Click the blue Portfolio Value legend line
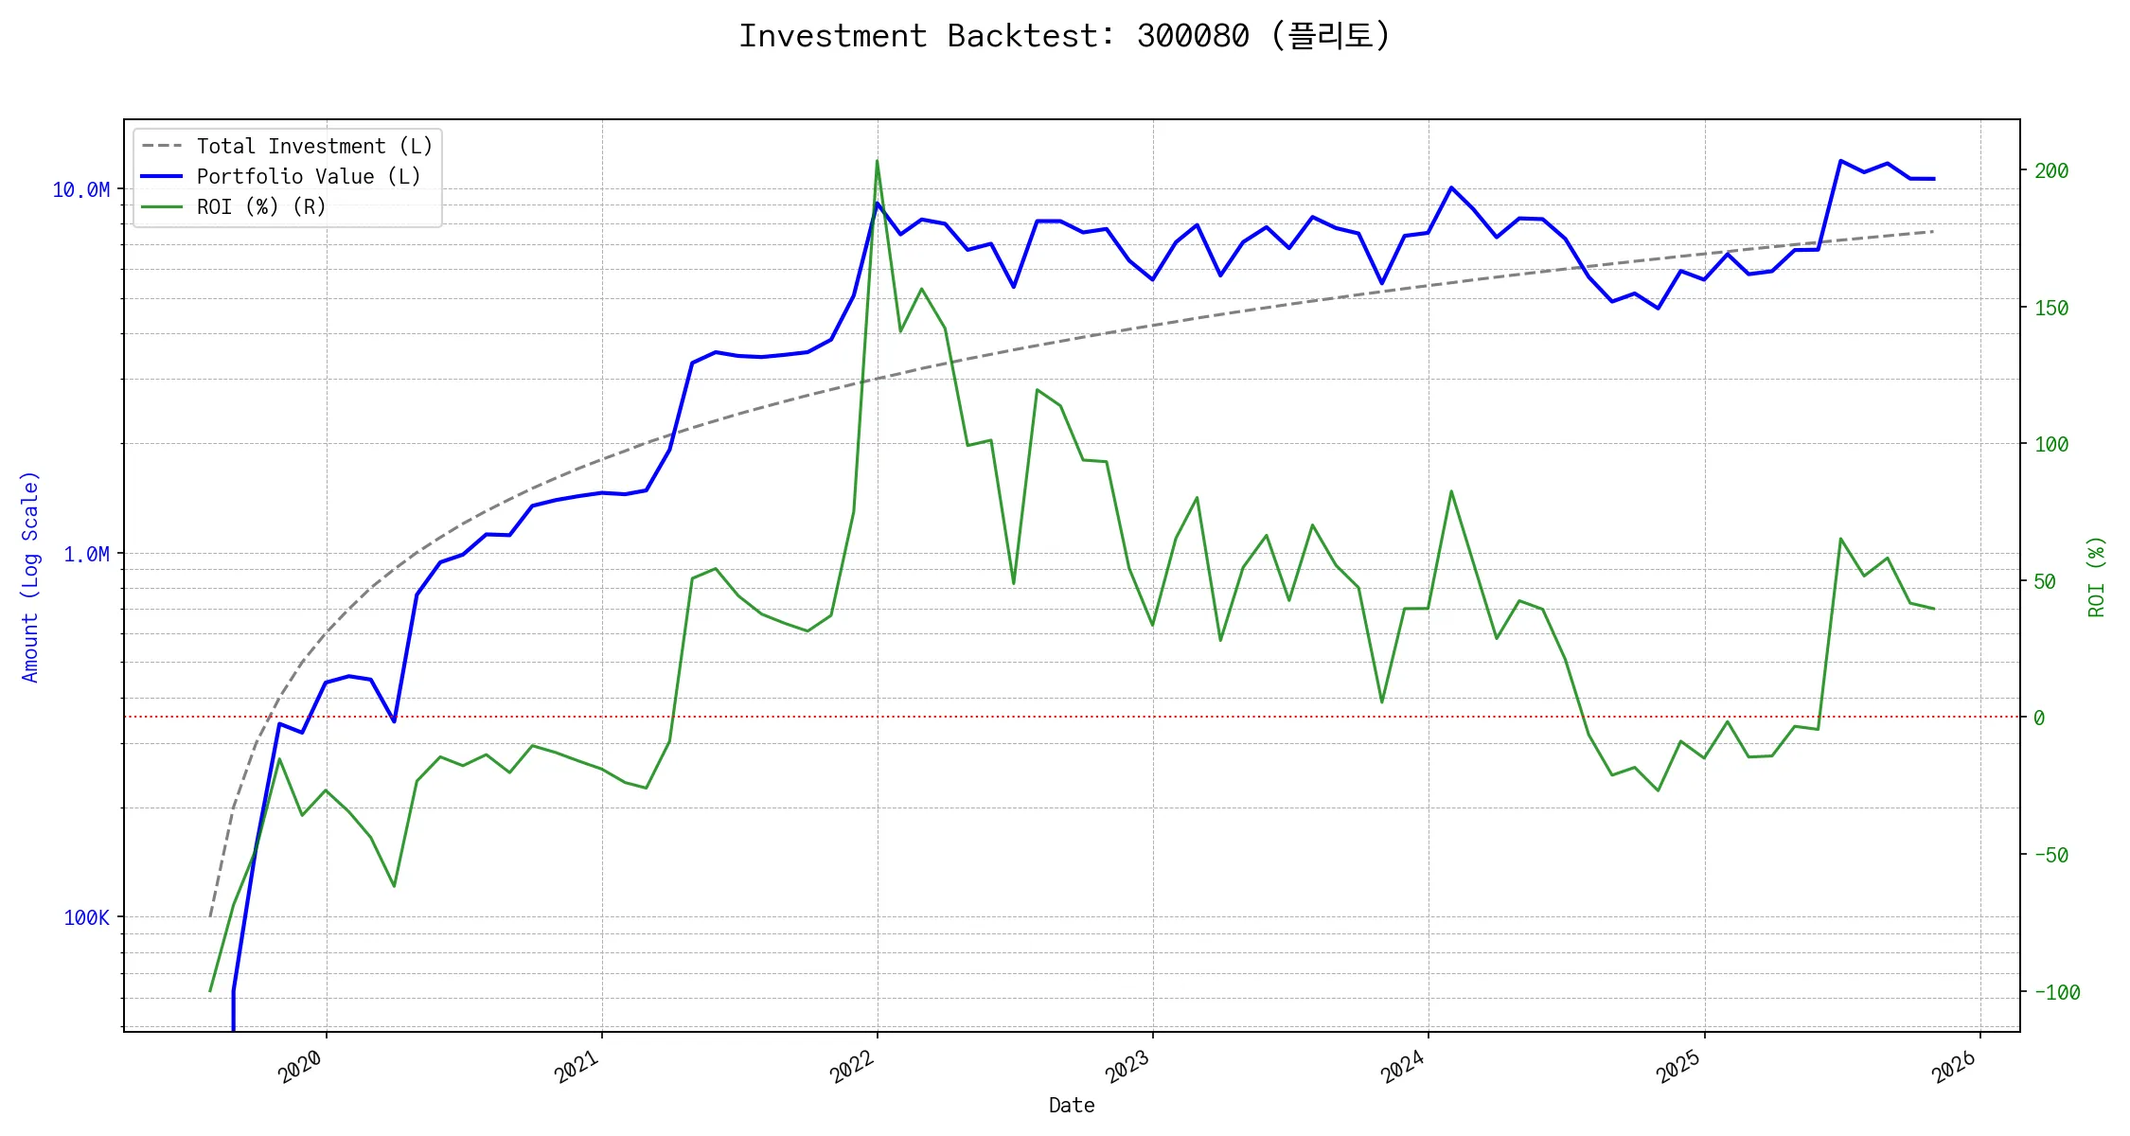Image resolution: width=2130 pixels, height=1136 pixels. coord(162,176)
